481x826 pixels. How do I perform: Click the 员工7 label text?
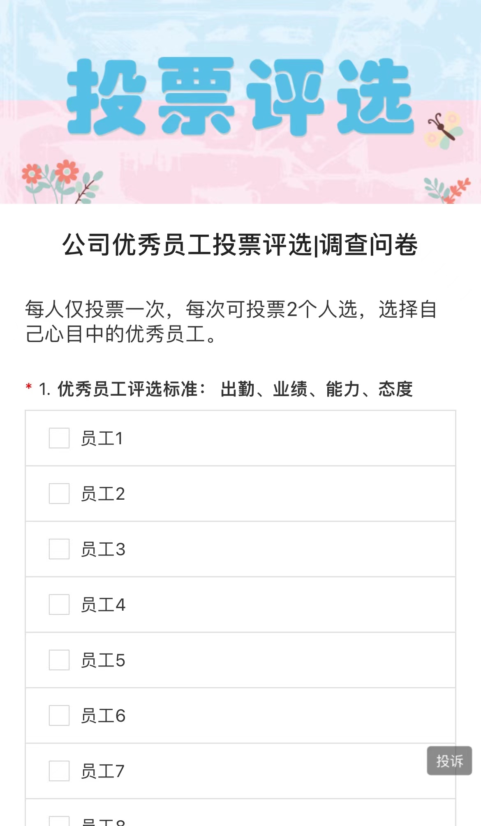[x=103, y=771]
